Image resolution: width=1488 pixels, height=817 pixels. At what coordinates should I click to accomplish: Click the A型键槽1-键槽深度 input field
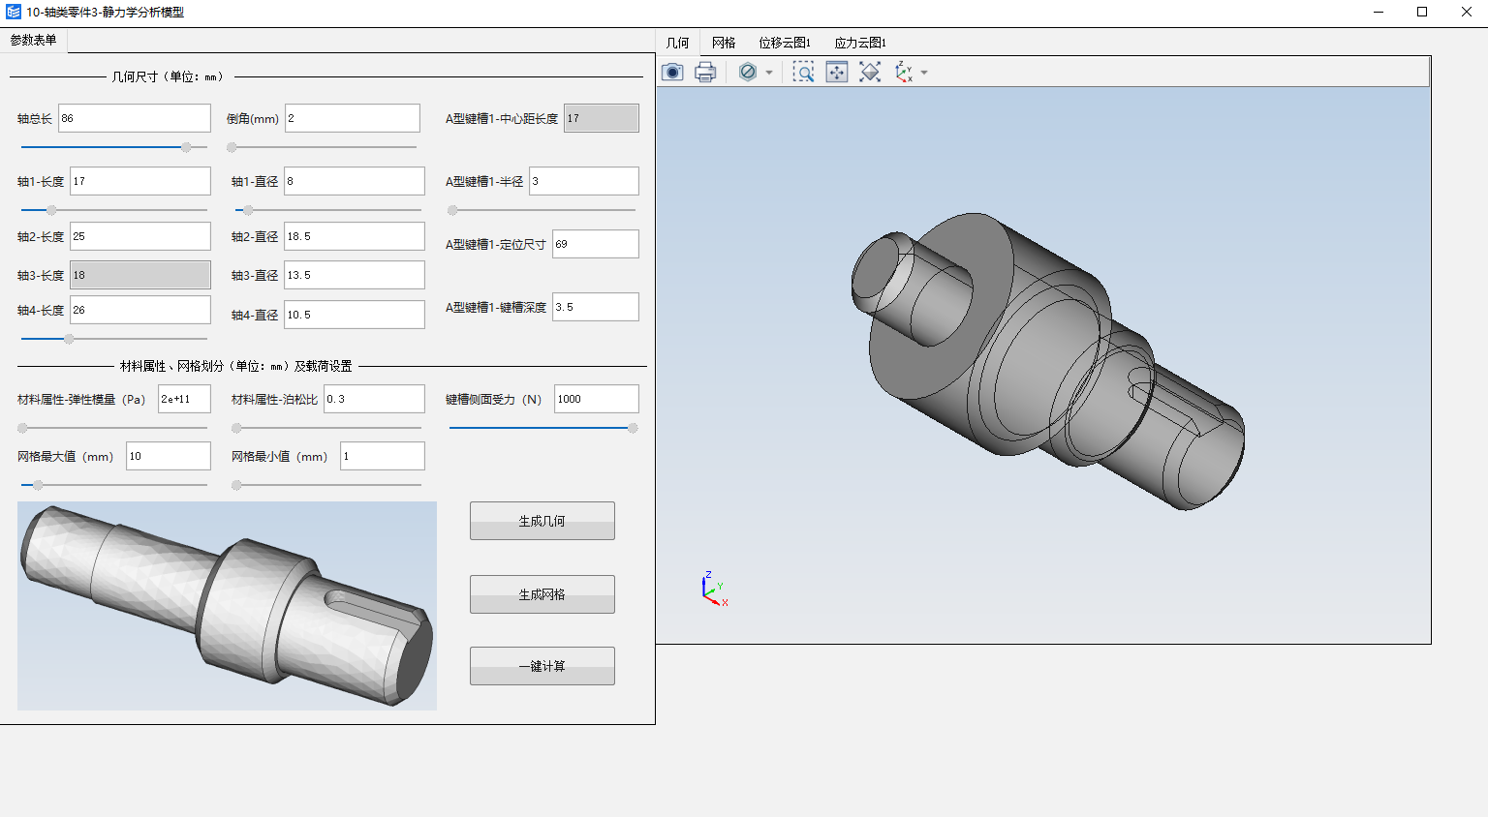pos(596,307)
